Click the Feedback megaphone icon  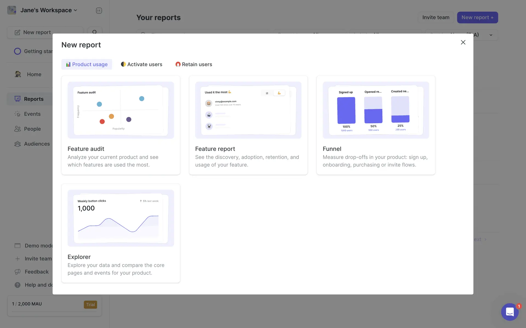(18, 272)
